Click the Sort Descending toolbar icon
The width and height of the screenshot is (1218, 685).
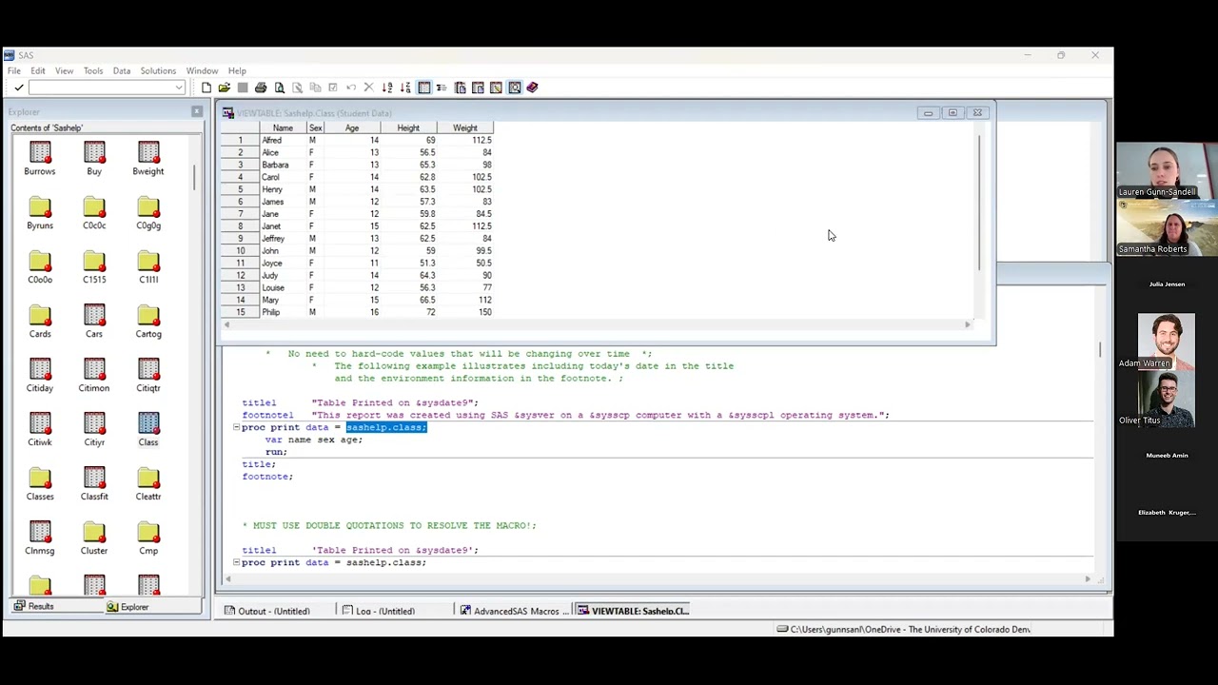coord(405,88)
